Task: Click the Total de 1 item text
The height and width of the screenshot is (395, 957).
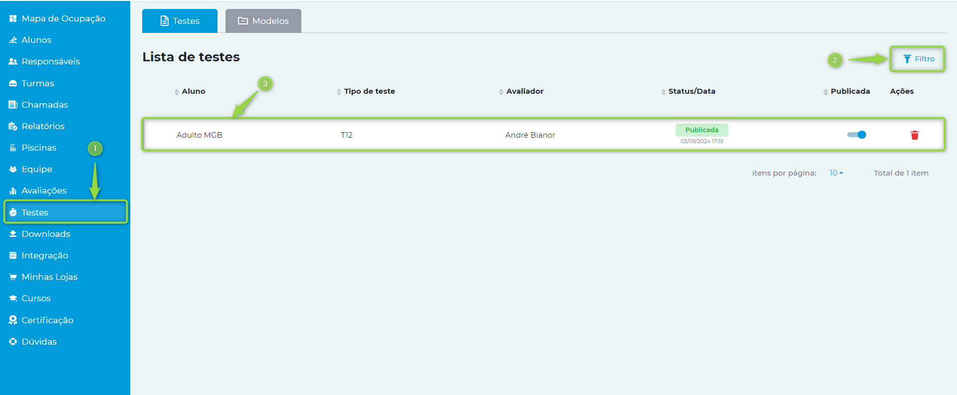Action: [x=901, y=173]
